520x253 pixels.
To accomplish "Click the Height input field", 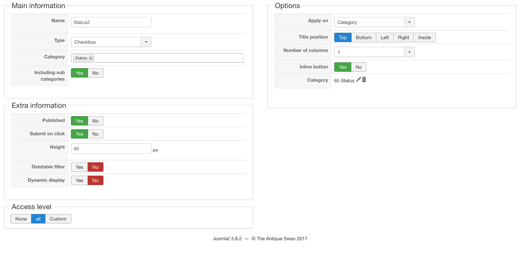I will (111, 149).
